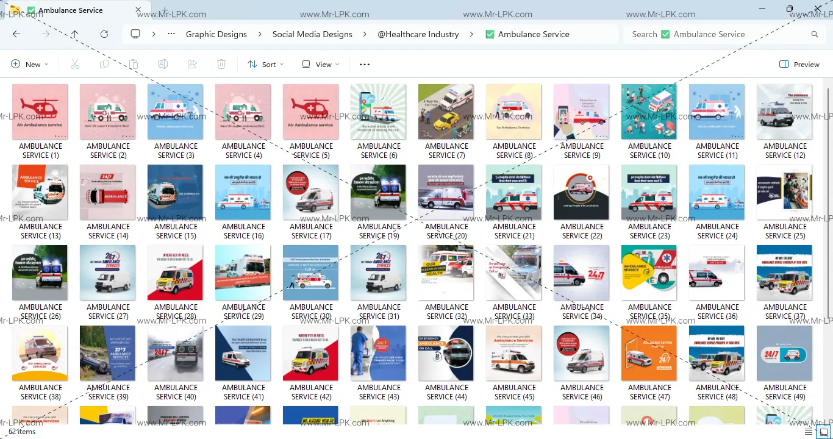Image resolution: width=833 pixels, height=439 pixels.
Task: Go up one folder level
Action: 74,34
